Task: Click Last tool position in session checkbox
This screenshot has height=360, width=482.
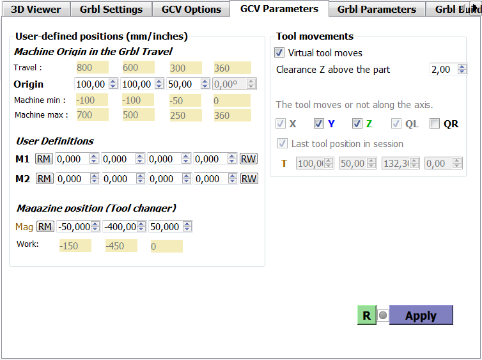Action: [x=282, y=143]
